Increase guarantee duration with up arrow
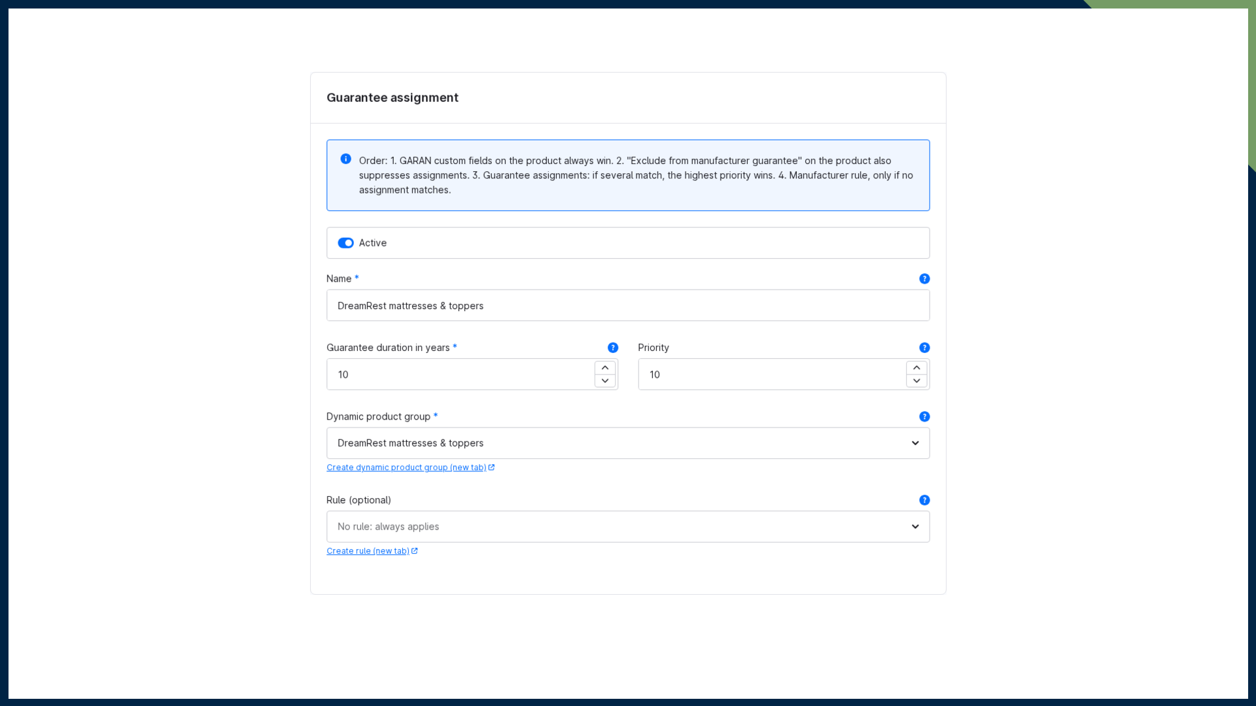The width and height of the screenshot is (1256, 706). [605, 368]
